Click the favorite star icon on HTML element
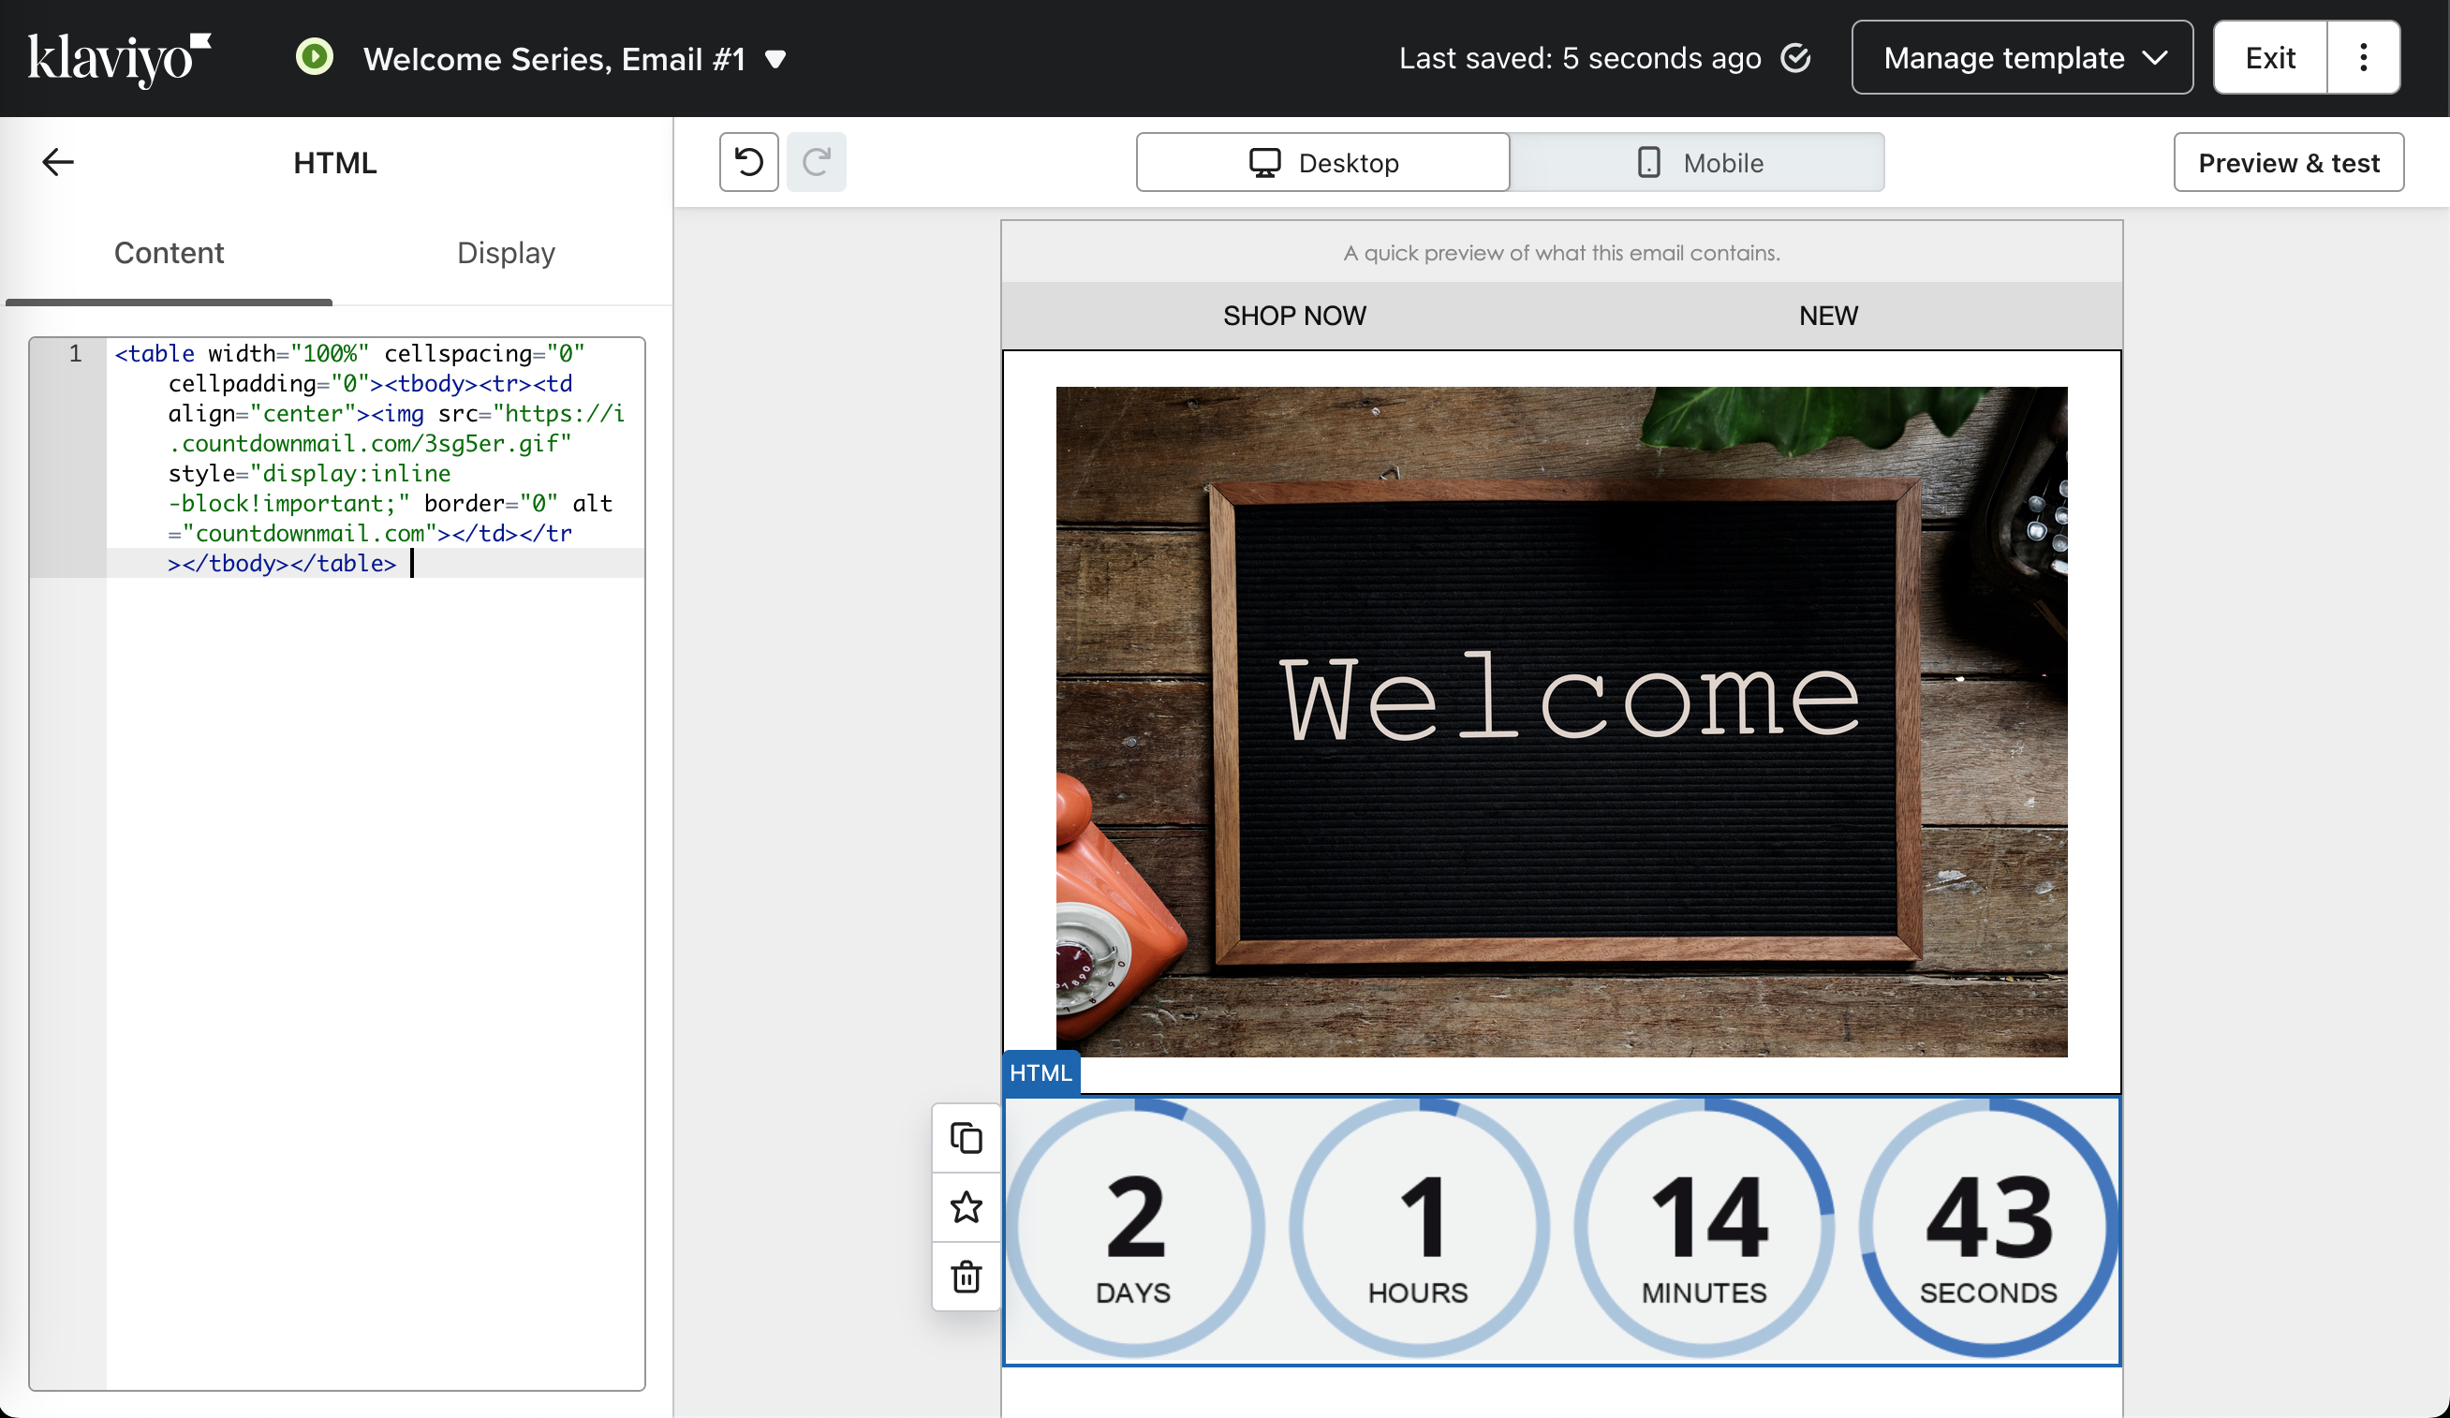This screenshot has width=2450, height=1418. tap(967, 1207)
